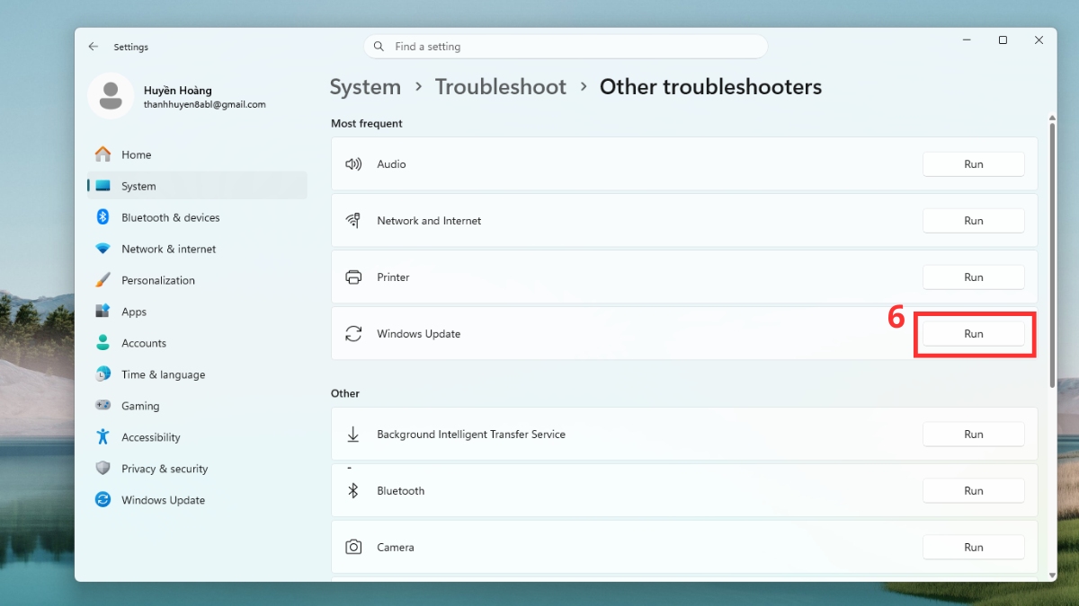Click the Most frequent section heading
1079x606 pixels.
click(x=367, y=124)
